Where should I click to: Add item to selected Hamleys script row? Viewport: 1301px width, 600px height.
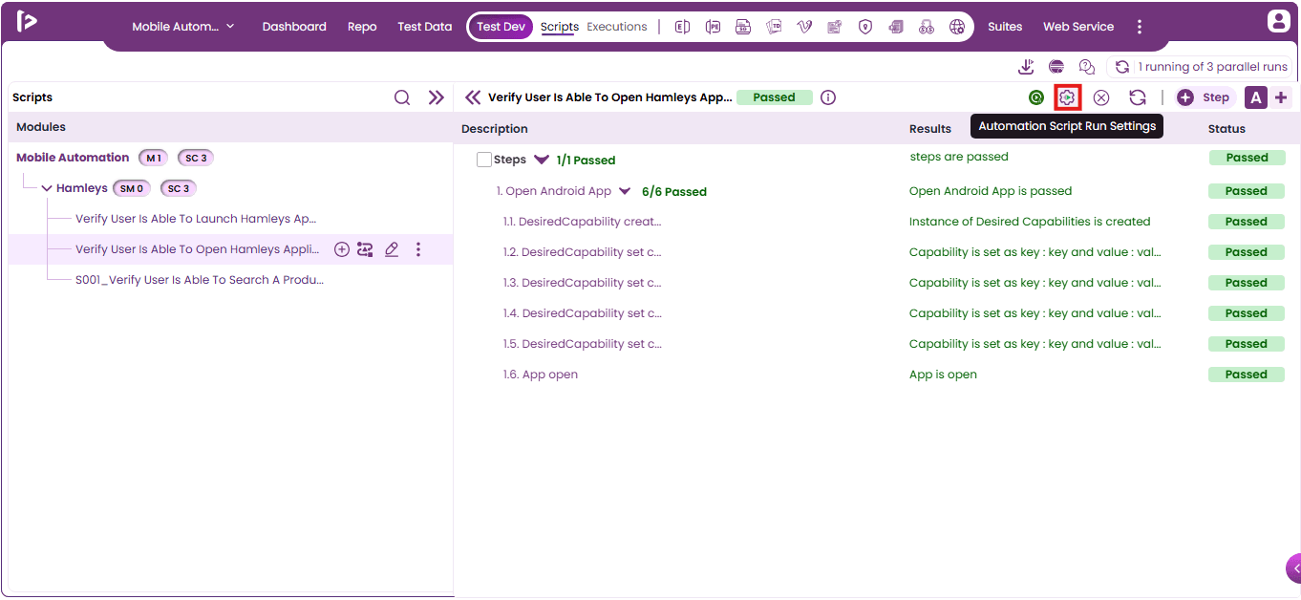click(341, 249)
